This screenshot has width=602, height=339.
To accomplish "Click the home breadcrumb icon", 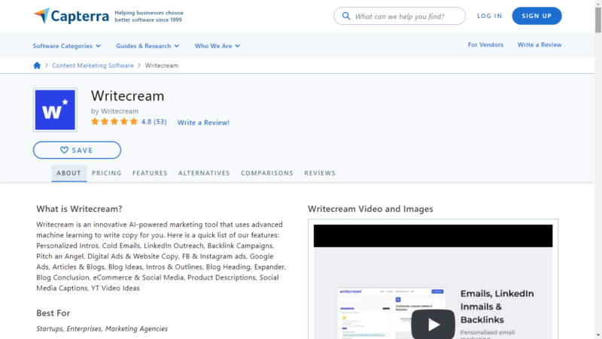I will pos(37,66).
